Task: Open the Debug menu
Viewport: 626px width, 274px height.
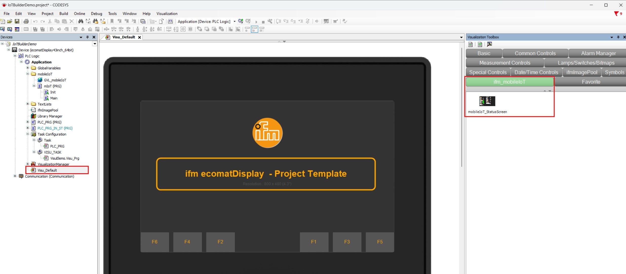Action: pyautogui.click(x=96, y=14)
